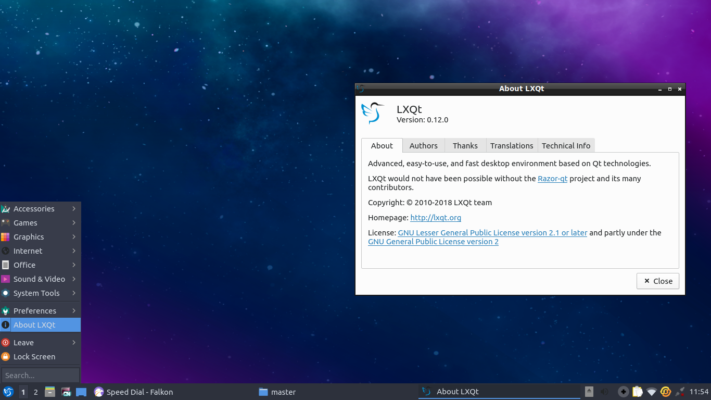This screenshot has width=711, height=400.
Task: Switch to the About tab
Action: click(x=382, y=146)
